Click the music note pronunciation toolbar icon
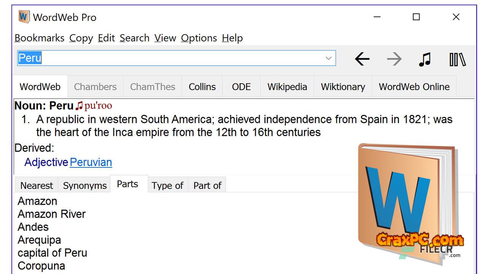This screenshot has height=274, width=487. point(425,59)
